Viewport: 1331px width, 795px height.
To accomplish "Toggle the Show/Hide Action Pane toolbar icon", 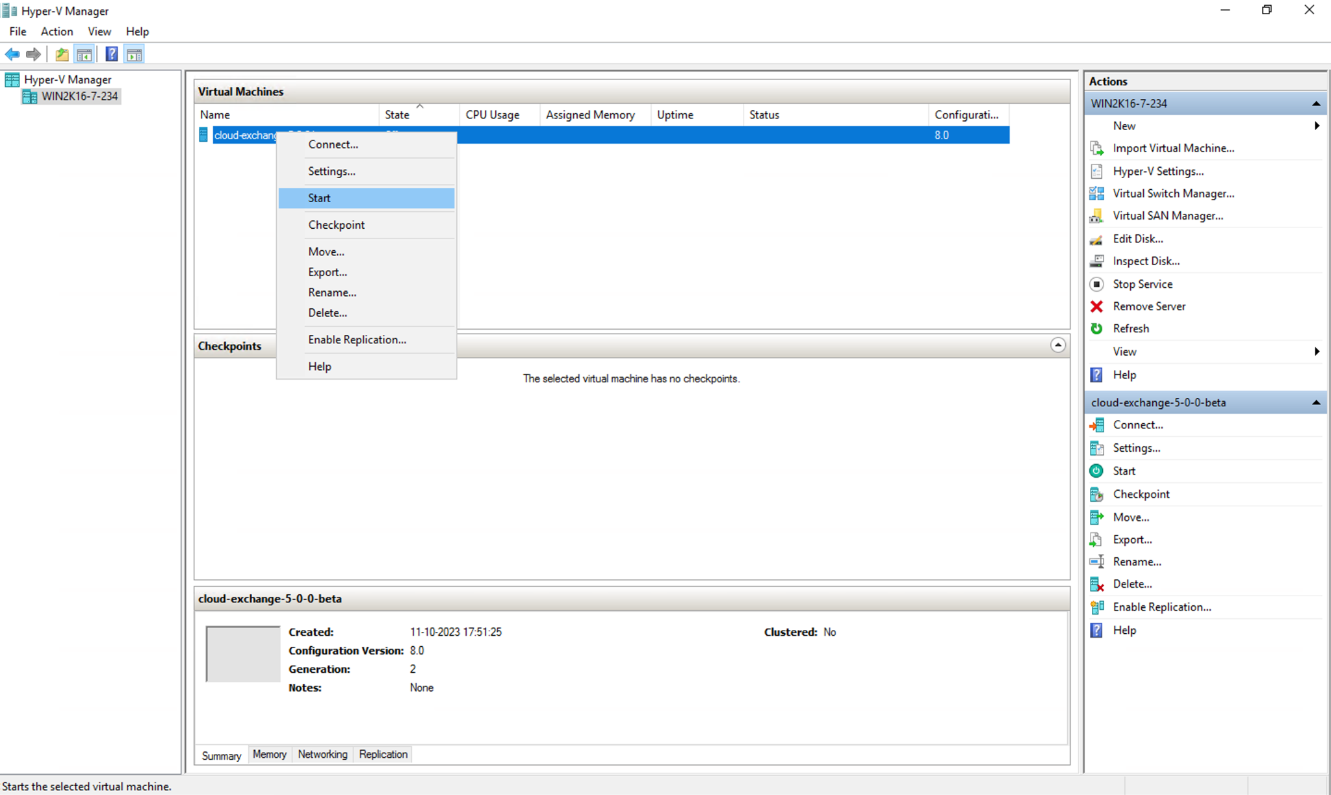I will pyautogui.click(x=135, y=55).
